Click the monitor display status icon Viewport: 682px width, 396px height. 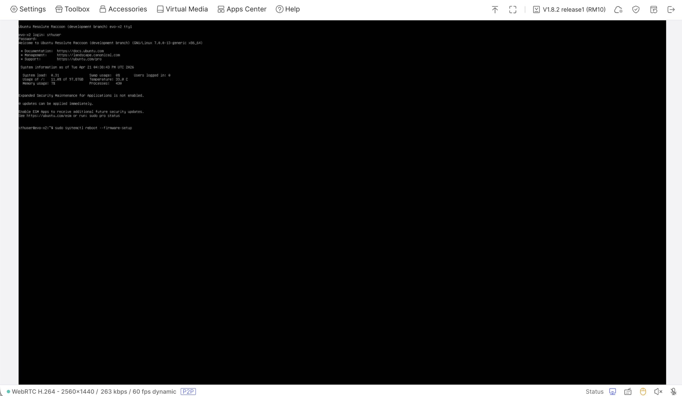coord(612,391)
